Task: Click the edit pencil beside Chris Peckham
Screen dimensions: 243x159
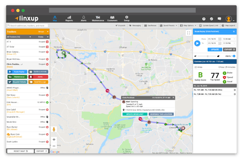Action: pyautogui.click(x=22, y=64)
